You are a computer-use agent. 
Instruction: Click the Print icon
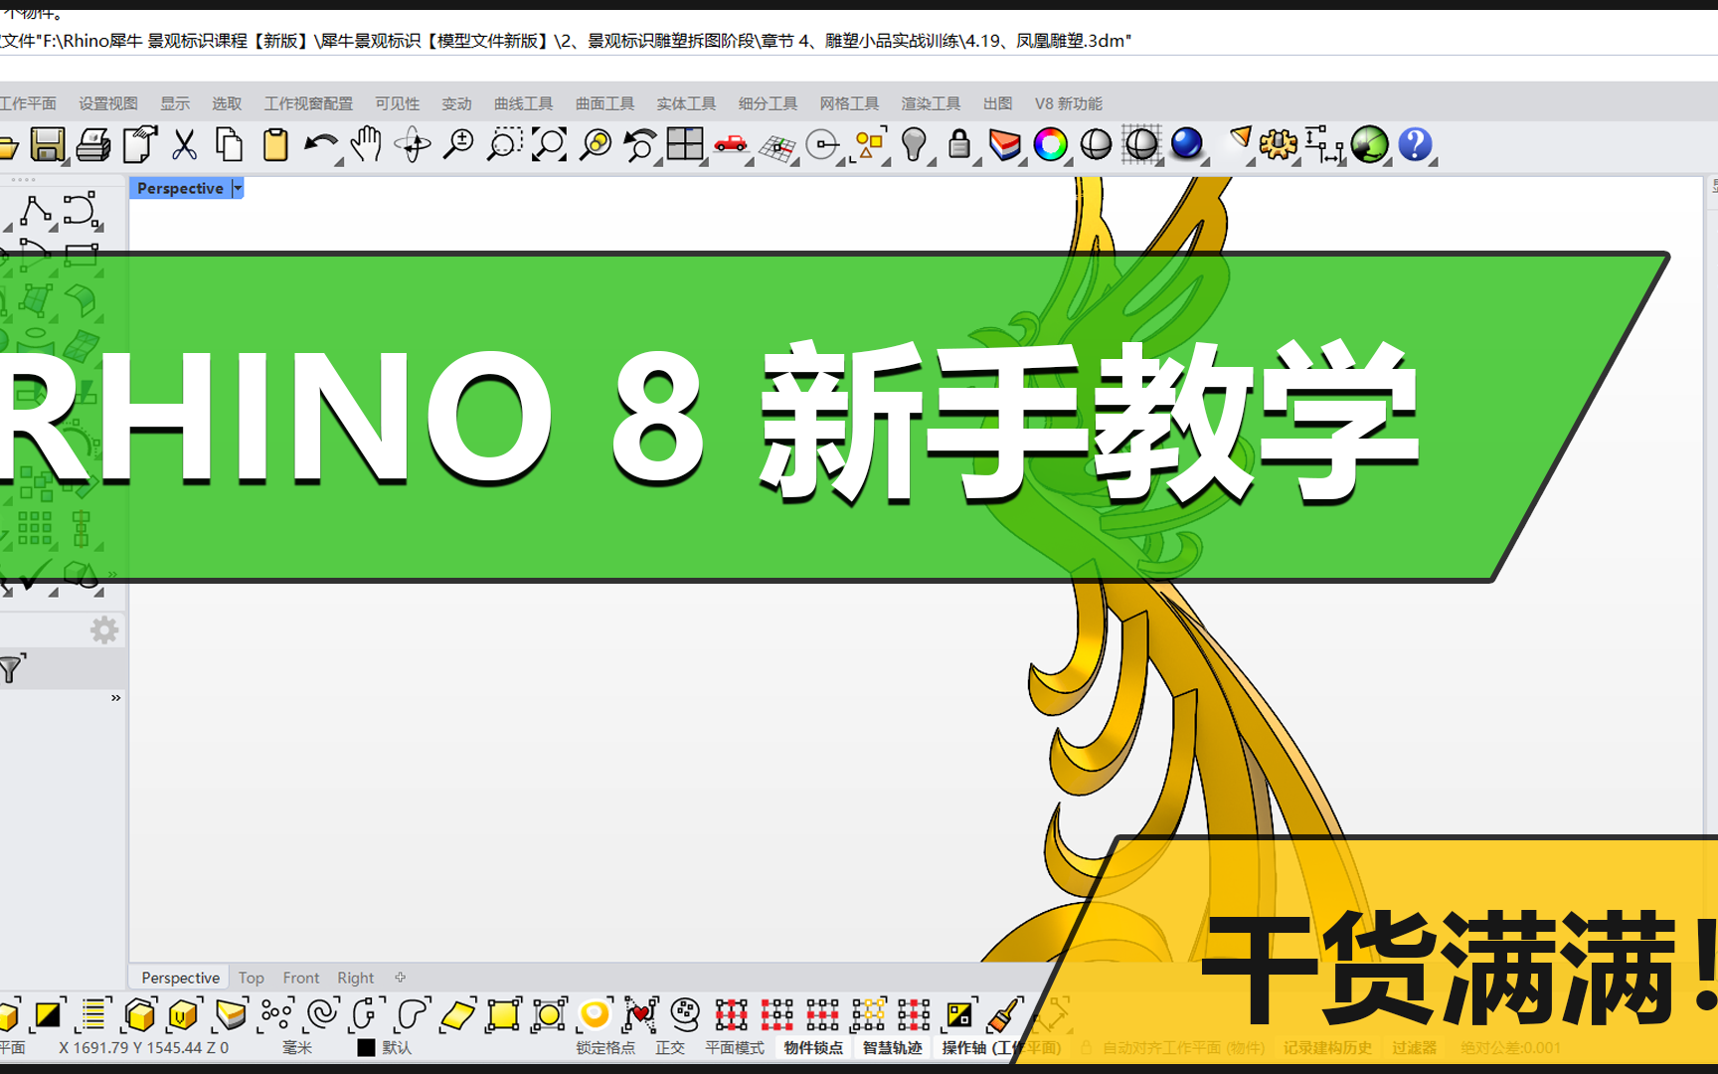pos(93,145)
